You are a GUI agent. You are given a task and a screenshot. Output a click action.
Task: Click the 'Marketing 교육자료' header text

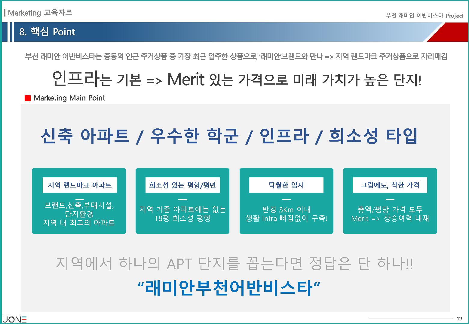40,13
